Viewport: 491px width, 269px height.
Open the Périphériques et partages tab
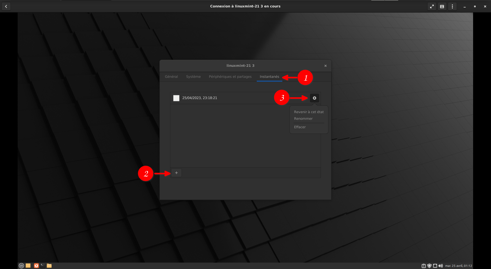[x=230, y=77]
